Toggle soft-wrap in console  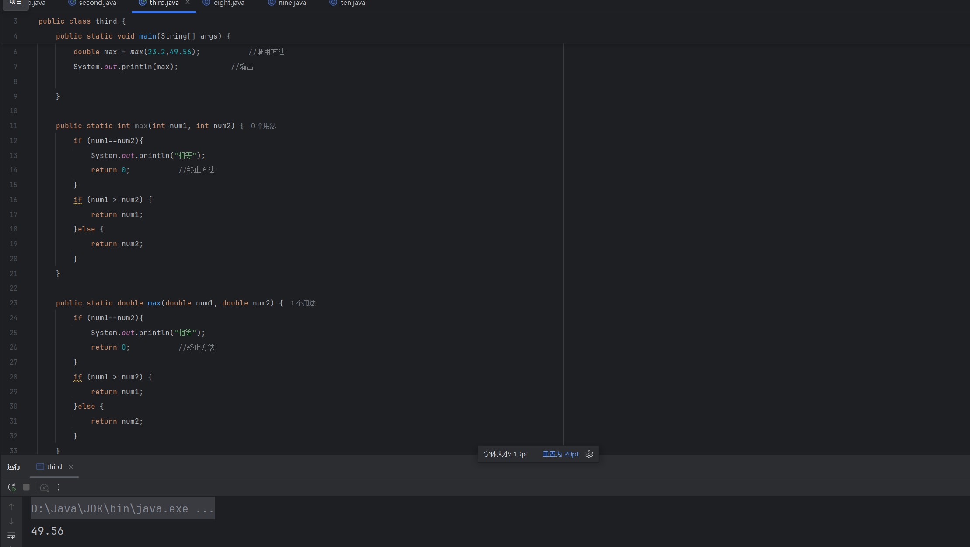point(11,536)
